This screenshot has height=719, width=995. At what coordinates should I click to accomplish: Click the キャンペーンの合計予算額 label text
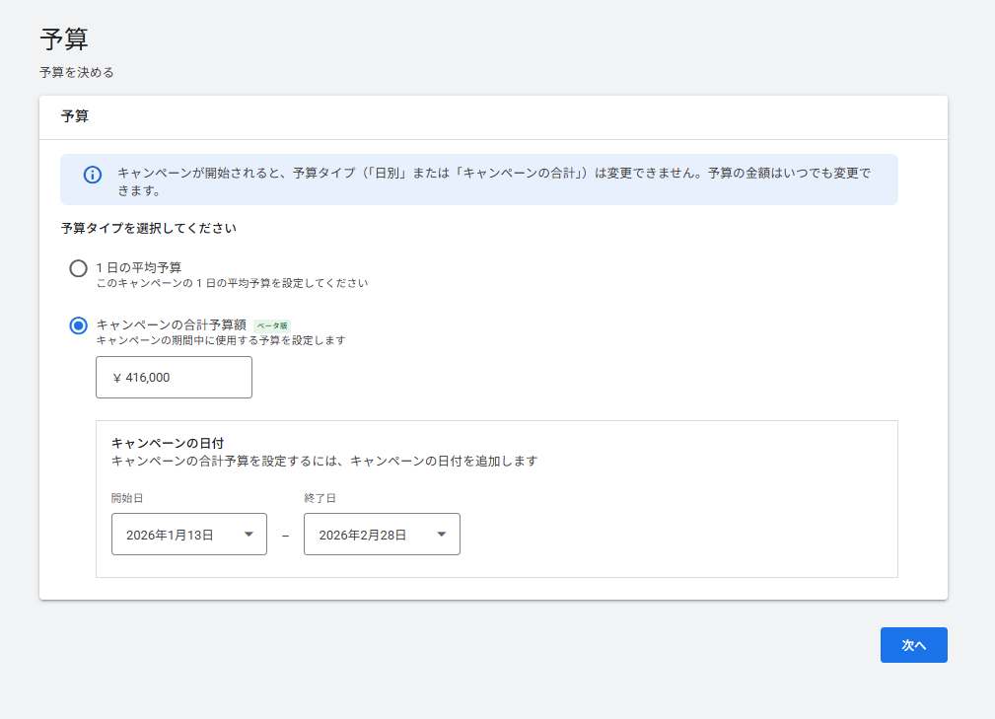click(x=171, y=324)
